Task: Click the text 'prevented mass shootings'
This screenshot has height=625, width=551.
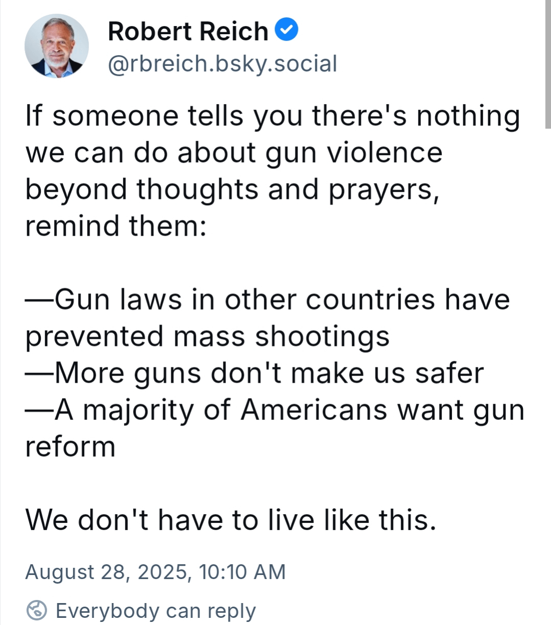Action: pos(208,337)
